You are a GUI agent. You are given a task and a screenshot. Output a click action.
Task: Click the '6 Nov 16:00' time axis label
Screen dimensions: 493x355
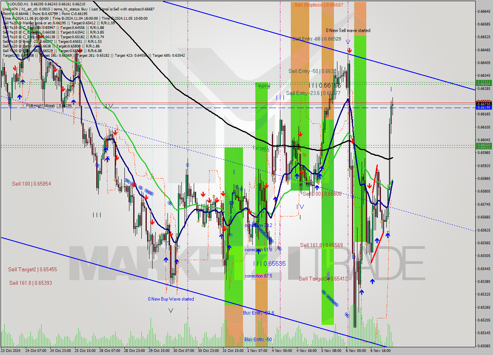click(x=381, y=350)
